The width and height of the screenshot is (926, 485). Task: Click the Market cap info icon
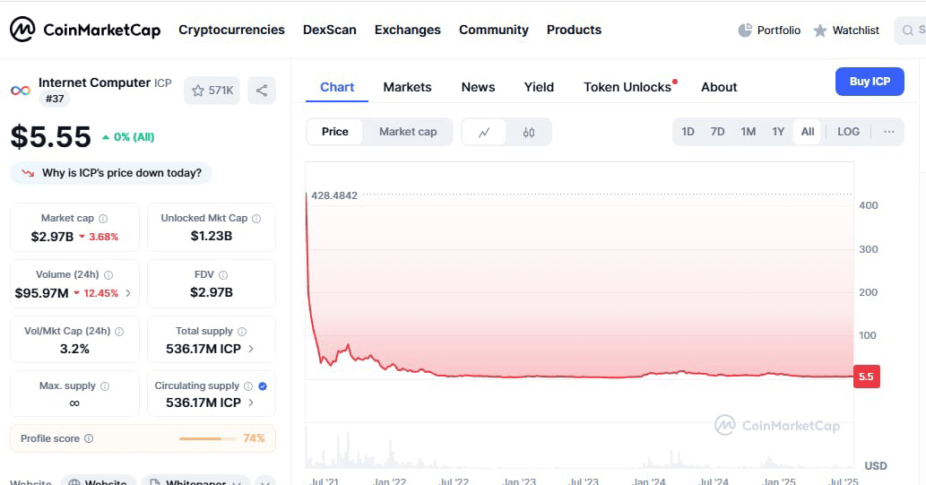point(103,219)
